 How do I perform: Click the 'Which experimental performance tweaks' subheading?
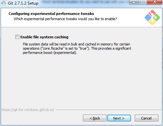point(65,19)
